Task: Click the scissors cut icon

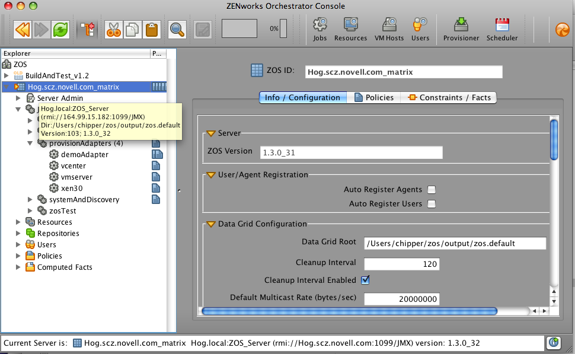Action: 113,29
